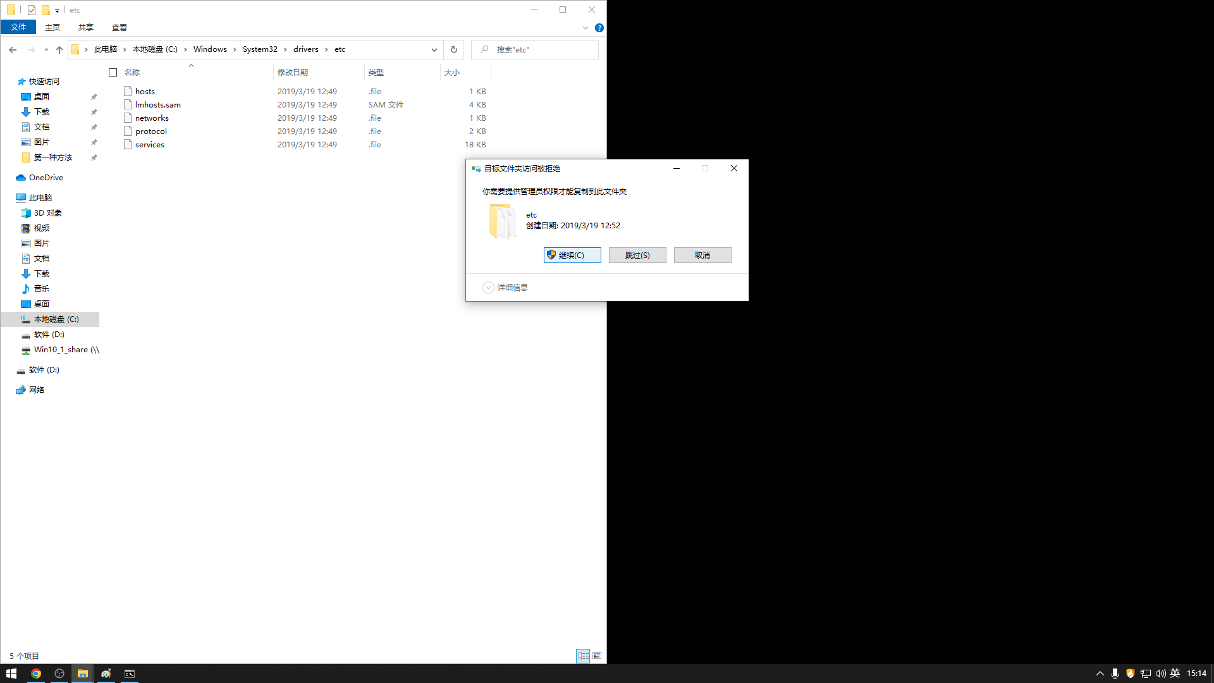Select the hosts file
The width and height of the screenshot is (1214, 683).
coord(145,92)
